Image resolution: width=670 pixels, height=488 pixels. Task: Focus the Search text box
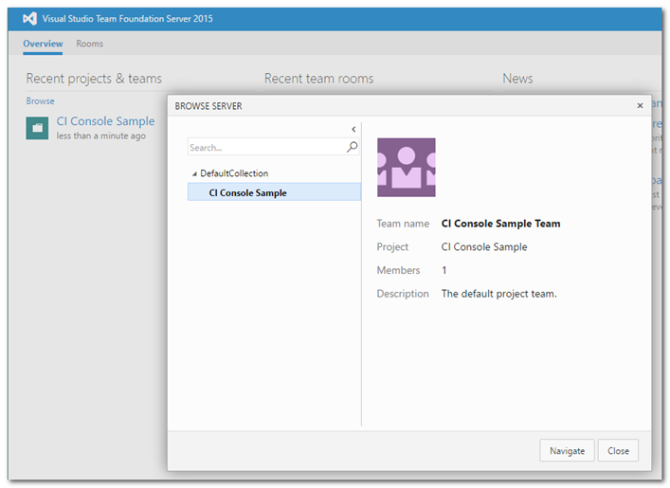(265, 148)
